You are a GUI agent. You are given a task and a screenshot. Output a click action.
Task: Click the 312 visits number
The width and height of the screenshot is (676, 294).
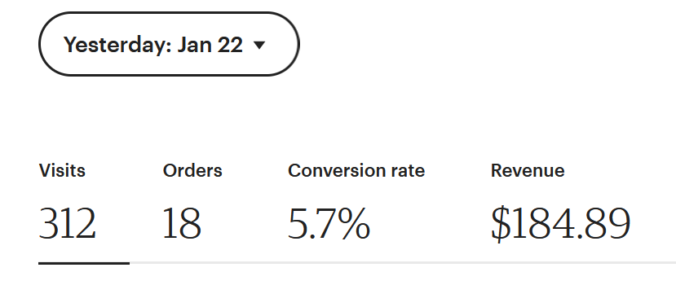tap(67, 223)
